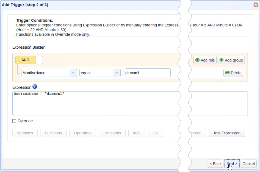260x172 pixels.
Task: Expand the MonitorName dropdown arrow
Action: pyautogui.click(x=73, y=73)
